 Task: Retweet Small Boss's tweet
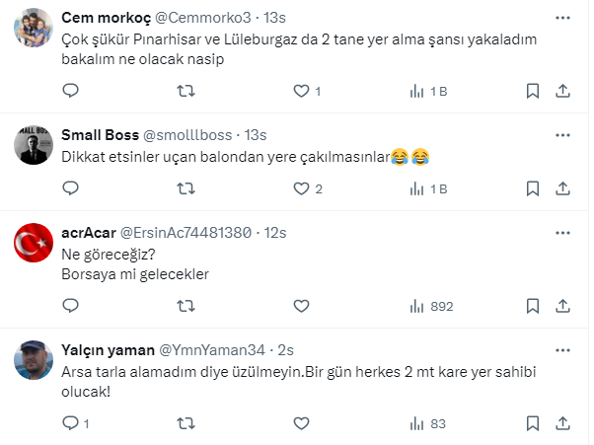[x=185, y=187]
